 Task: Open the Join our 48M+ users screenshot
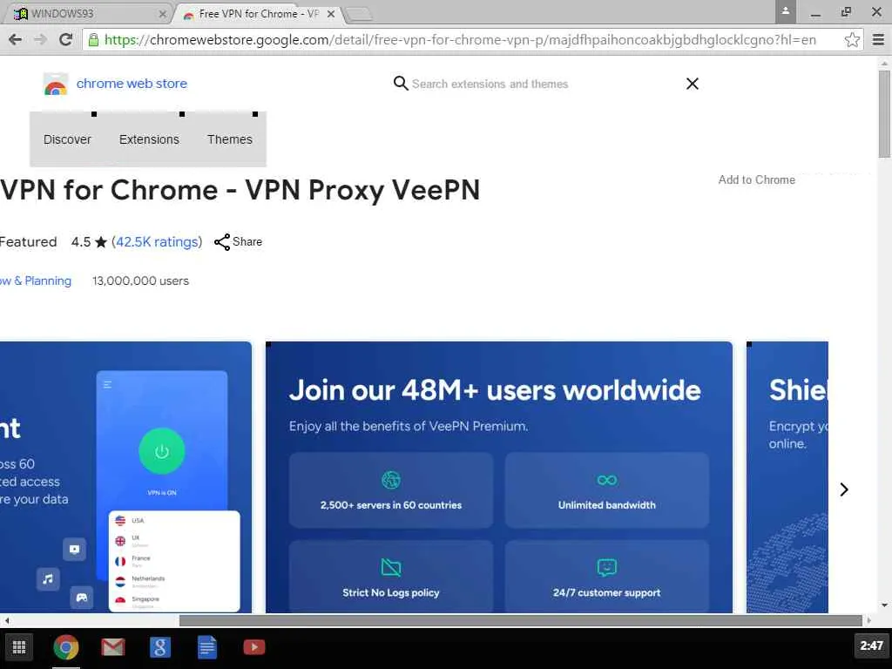(498, 476)
